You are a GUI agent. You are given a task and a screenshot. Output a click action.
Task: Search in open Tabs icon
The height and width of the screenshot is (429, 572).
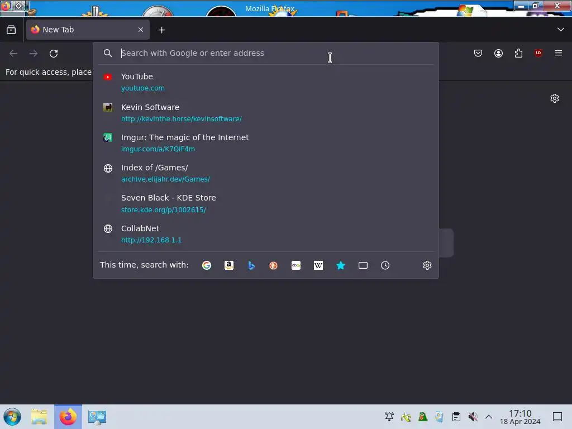point(363,265)
